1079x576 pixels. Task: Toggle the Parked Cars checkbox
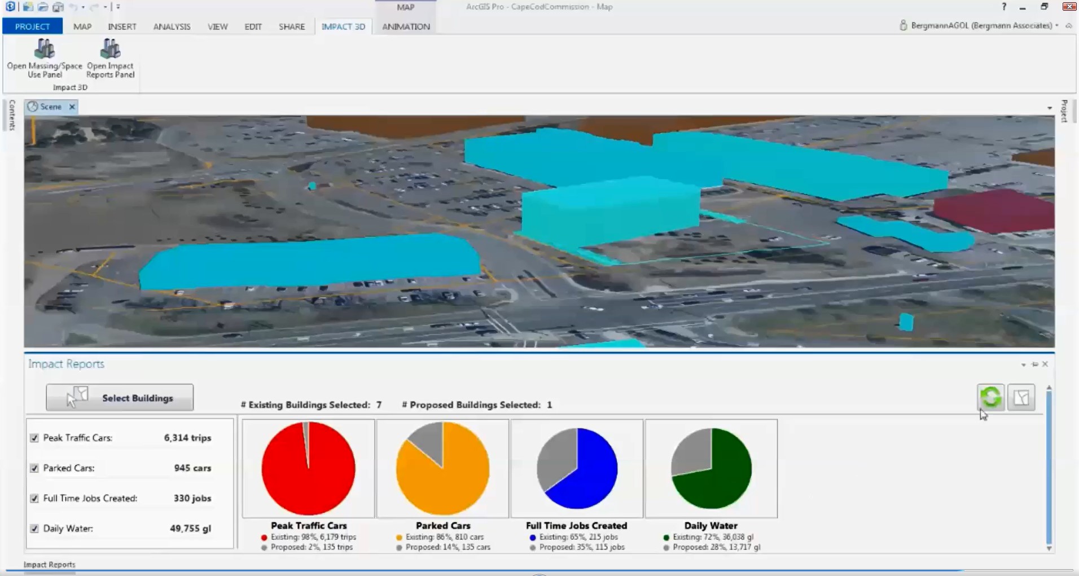click(34, 468)
